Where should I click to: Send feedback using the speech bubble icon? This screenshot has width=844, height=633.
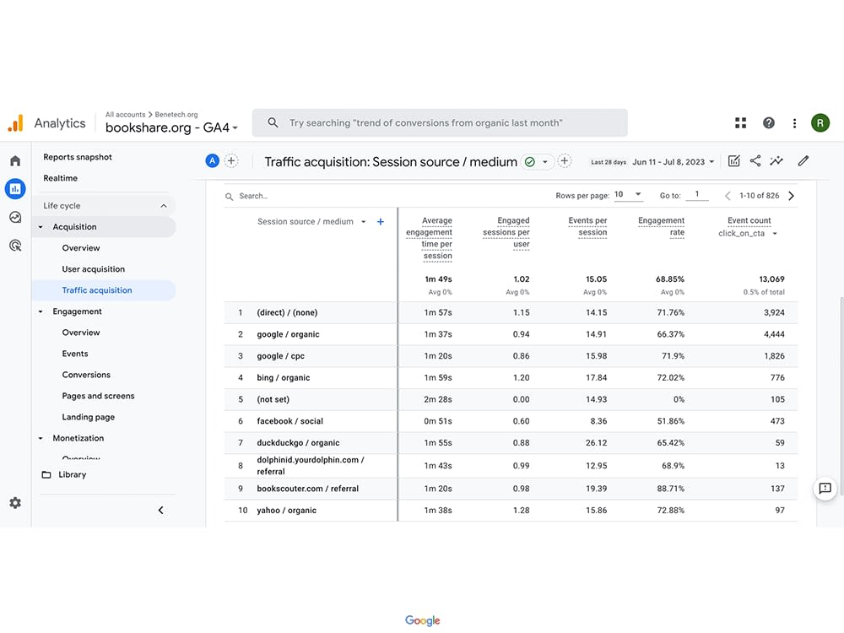tap(825, 489)
